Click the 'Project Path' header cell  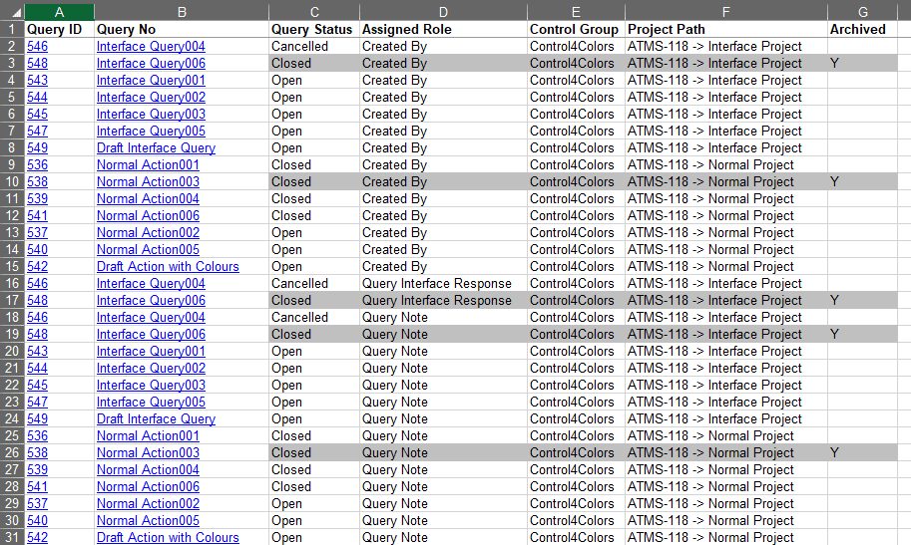[x=725, y=30]
